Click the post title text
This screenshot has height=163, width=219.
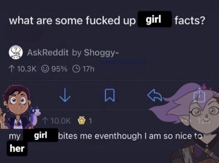pos(107,20)
